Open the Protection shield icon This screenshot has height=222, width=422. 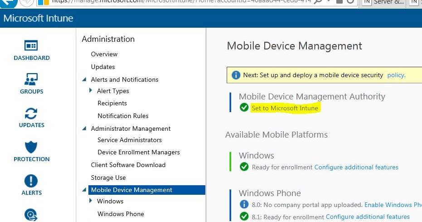[31, 147]
